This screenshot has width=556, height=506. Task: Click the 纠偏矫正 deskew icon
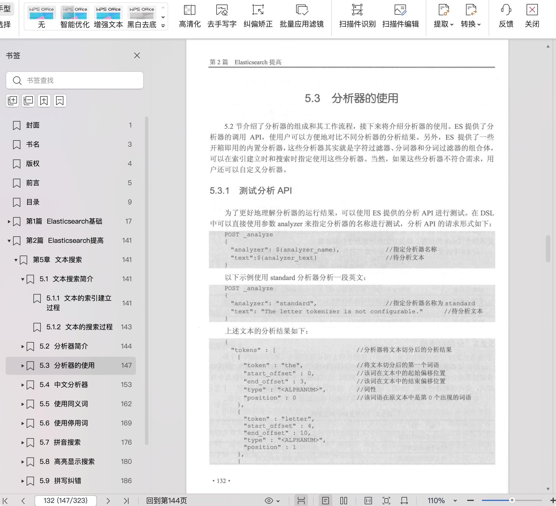click(x=258, y=10)
